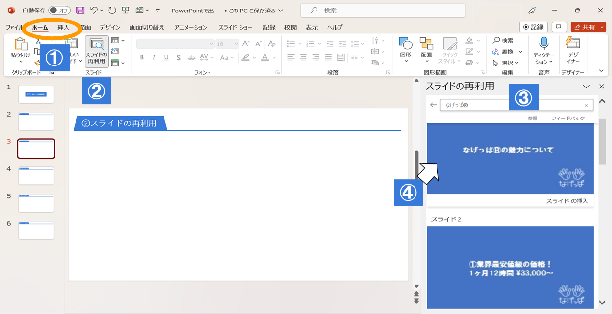Screen dimensions: 612x314
Task: Switch to the 画面切り替え tab
Action: [147, 27]
